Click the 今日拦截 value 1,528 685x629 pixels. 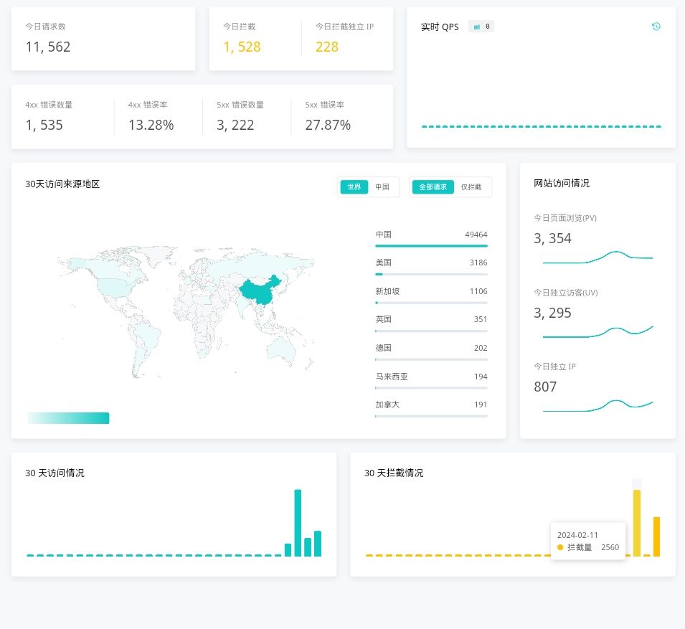242,47
